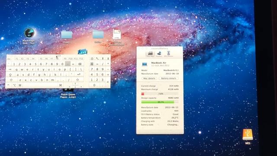Click the left Shift key in Keyboard Viewer
Viewport: 277px width, 156px height.
[x=11, y=80]
